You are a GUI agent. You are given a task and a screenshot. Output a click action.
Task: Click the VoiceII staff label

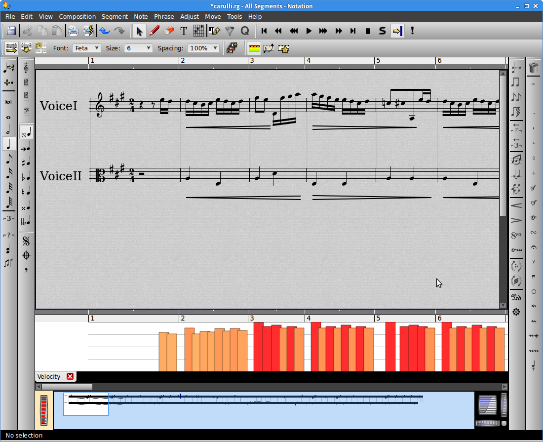click(x=61, y=176)
